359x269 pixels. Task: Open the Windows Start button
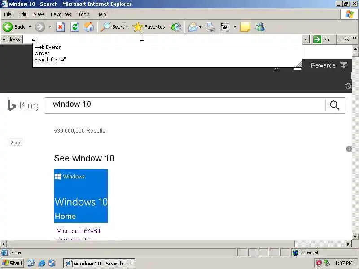13,263
